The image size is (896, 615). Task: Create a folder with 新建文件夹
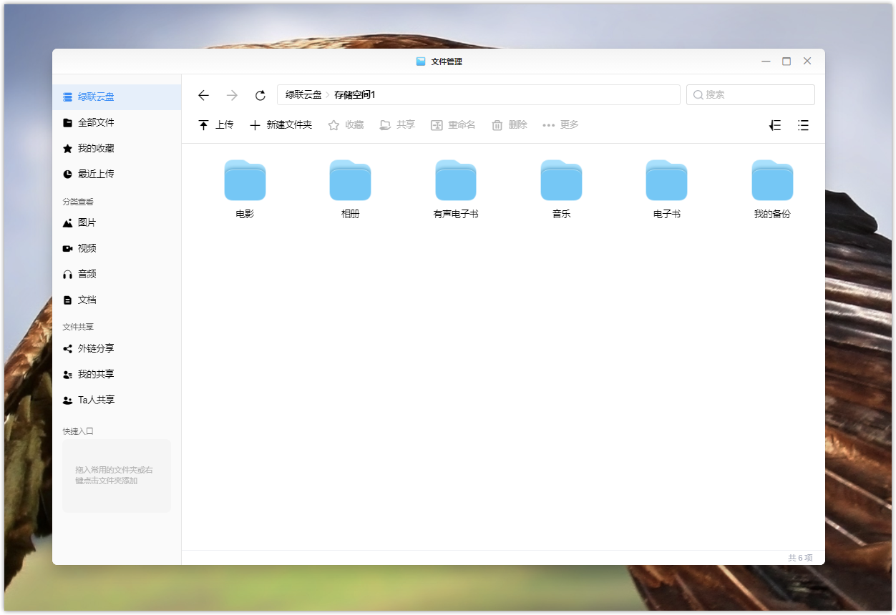click(x=281, y=125)
